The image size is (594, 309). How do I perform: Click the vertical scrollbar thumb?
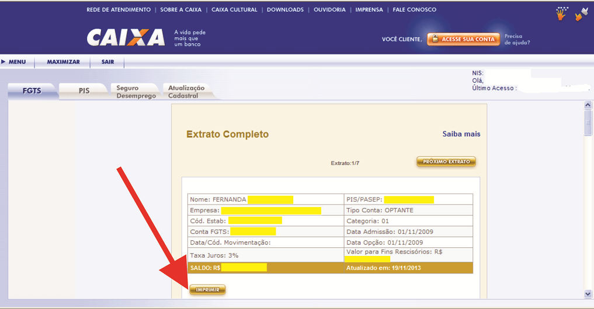[x=588, y=122]
